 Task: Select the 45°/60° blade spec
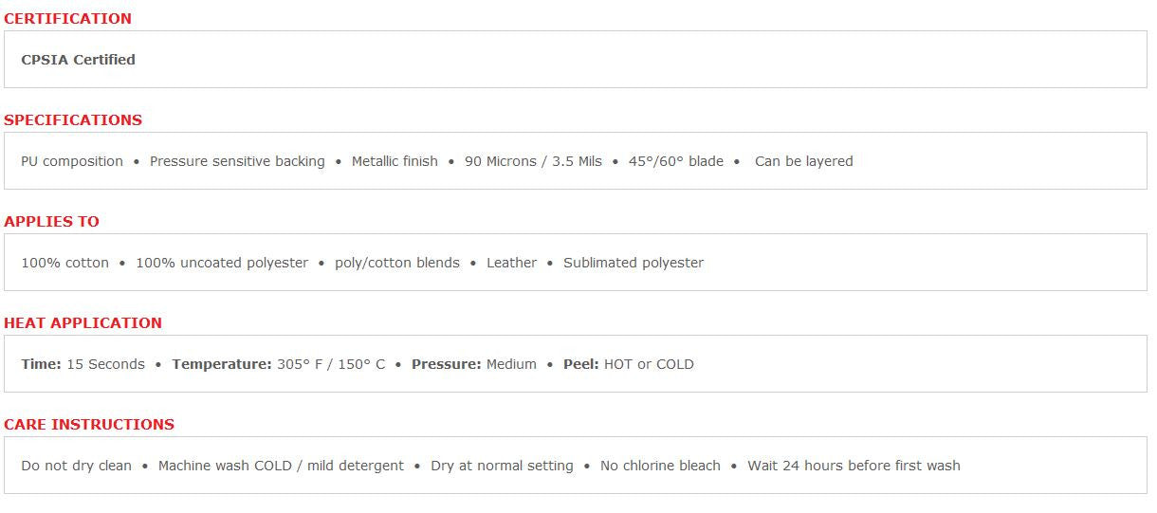tap(675, 161)
